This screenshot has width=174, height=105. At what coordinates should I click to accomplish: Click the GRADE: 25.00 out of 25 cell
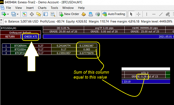tap(145, 31)
